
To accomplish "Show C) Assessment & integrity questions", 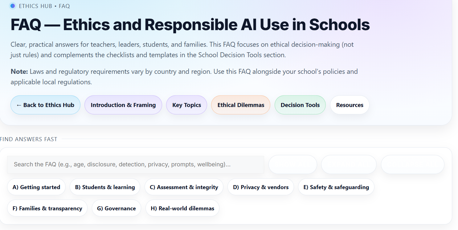I will tap(184, 187).
